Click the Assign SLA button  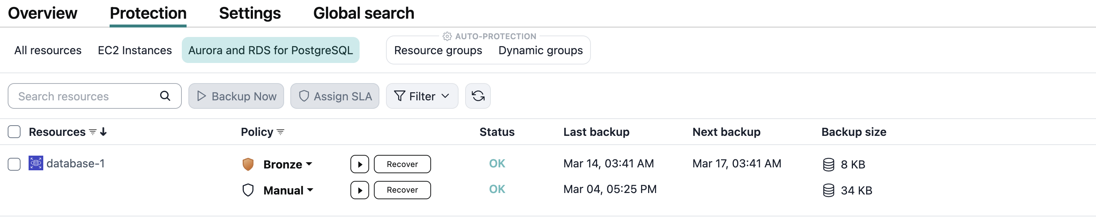point(335,96)
